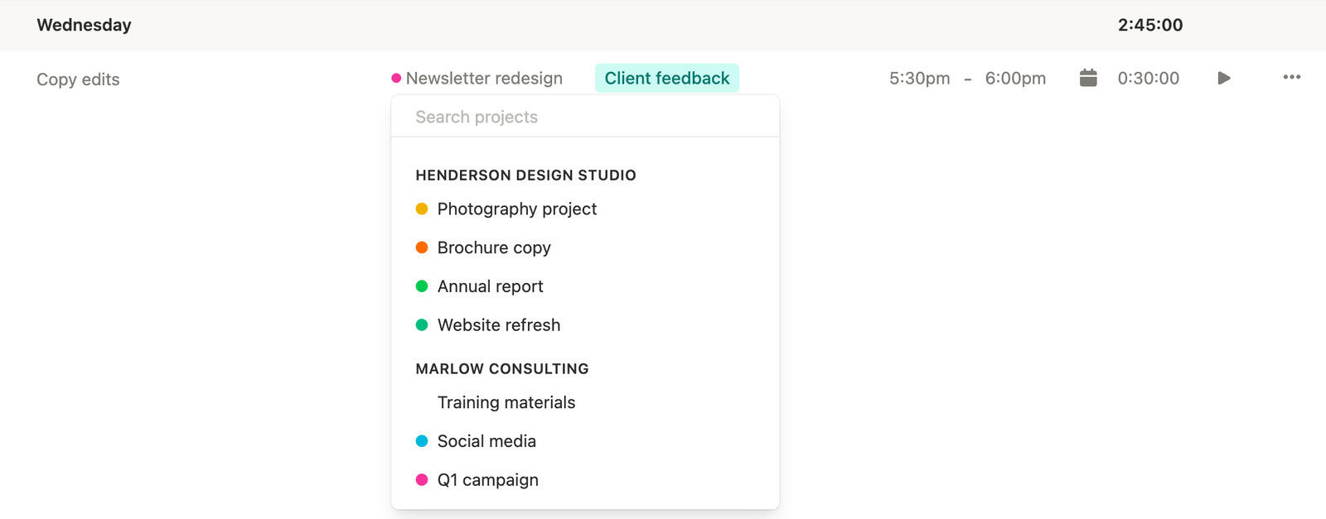Choose the Brochure copy project
The image size is (1326, 519).
click(493, 247)
